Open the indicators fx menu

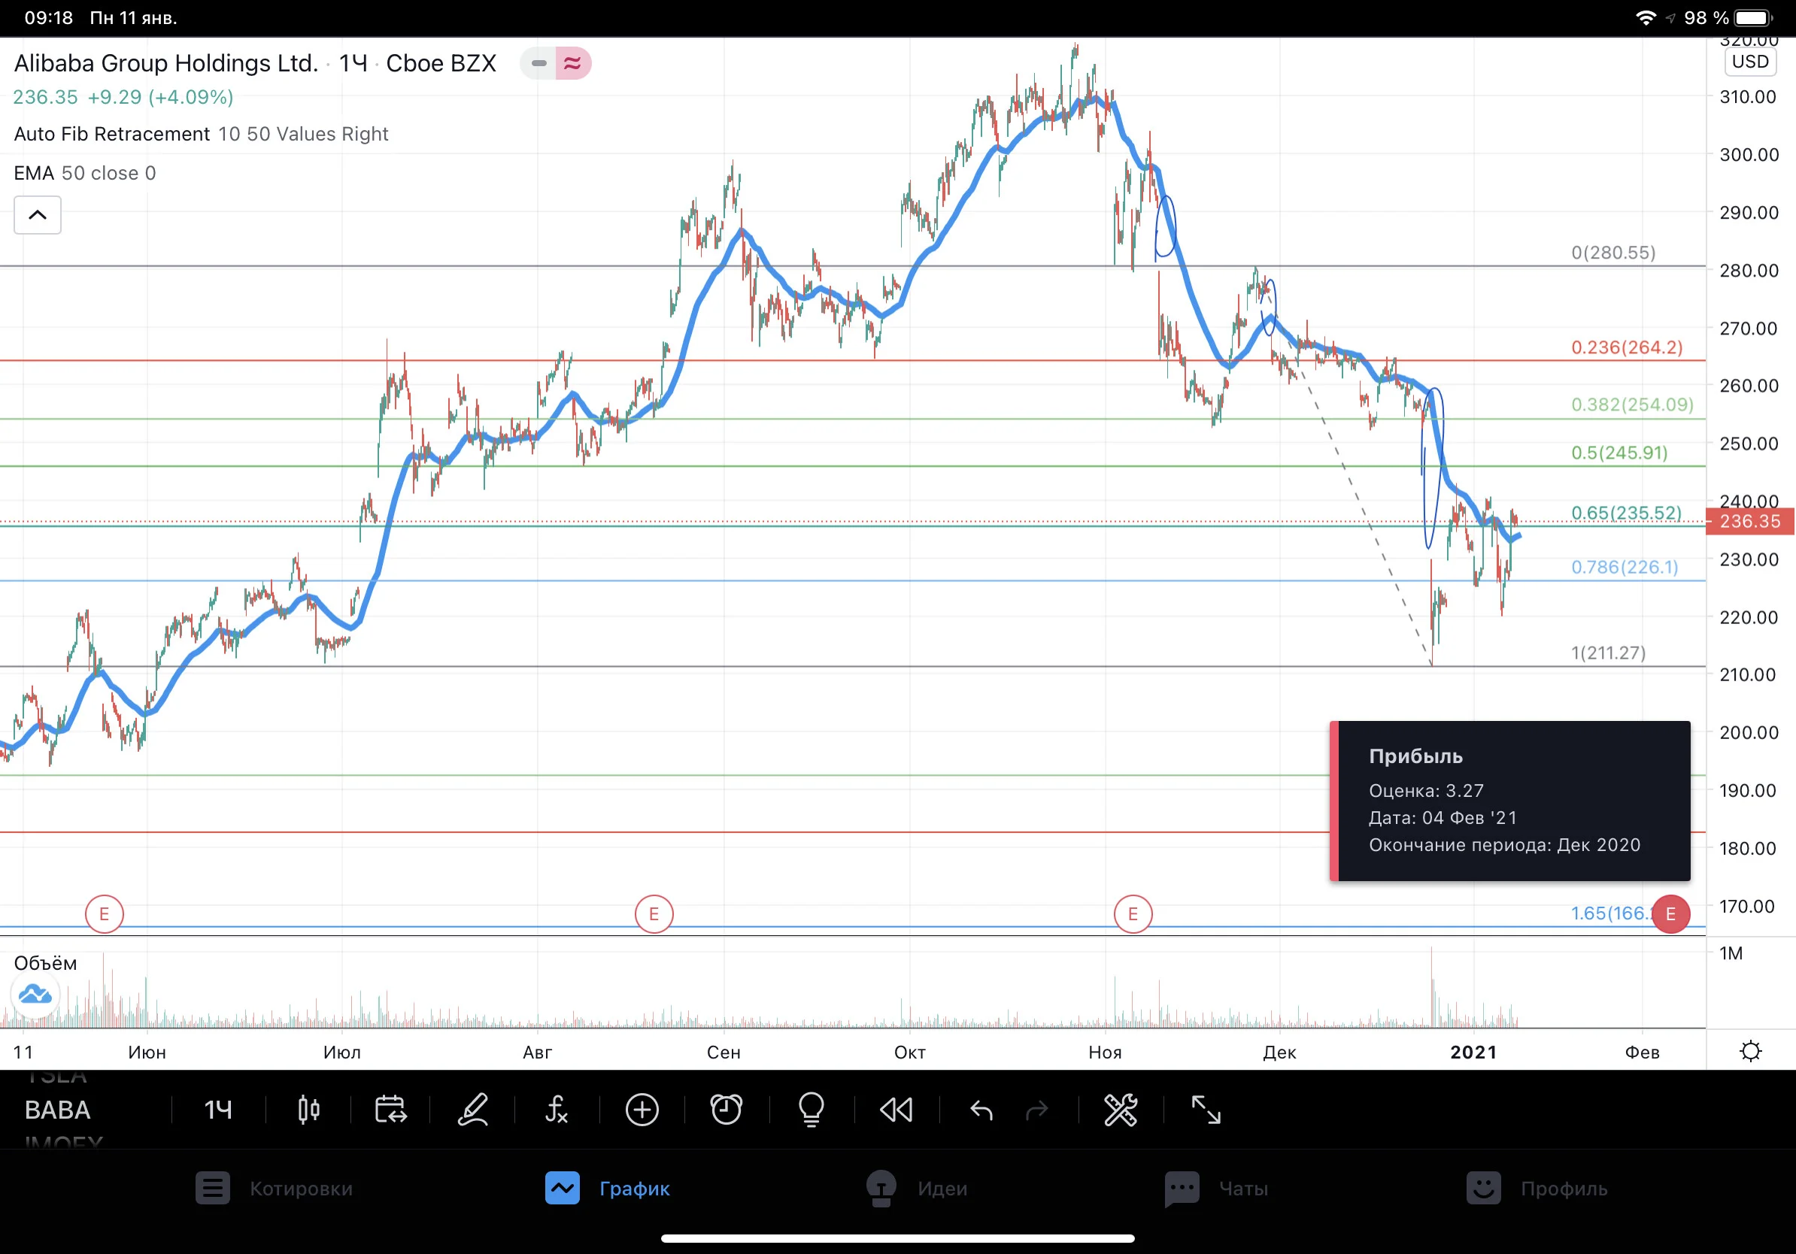pos(557,1110)
